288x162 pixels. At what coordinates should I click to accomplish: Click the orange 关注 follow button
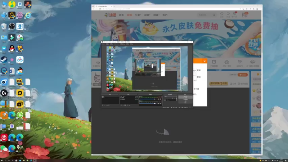tap(242, 75)
